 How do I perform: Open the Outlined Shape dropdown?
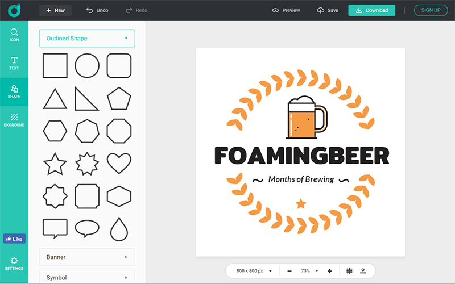pyautogui.click(x=87, y=39)
